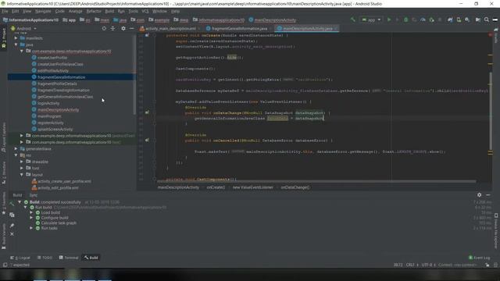Click the scroll-from-source target icon in the Project panel
The image size is (500, 281).
pyautogui.click(x=104, y=28)
